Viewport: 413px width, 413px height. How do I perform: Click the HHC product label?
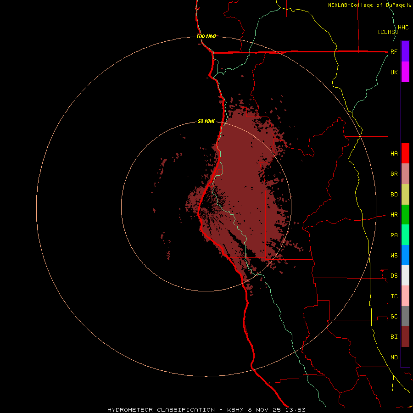point(403,28)
